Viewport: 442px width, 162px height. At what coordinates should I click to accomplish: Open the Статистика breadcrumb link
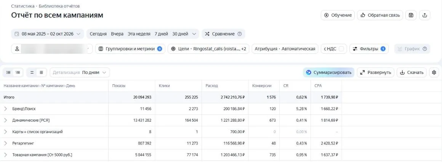click(23, 6)
